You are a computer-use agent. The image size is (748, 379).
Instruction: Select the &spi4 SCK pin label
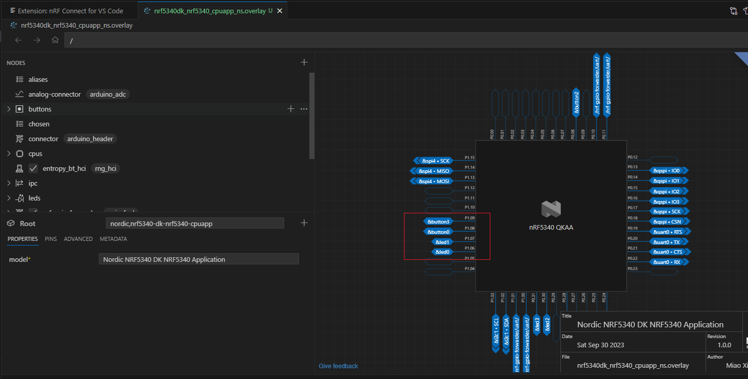433,161
